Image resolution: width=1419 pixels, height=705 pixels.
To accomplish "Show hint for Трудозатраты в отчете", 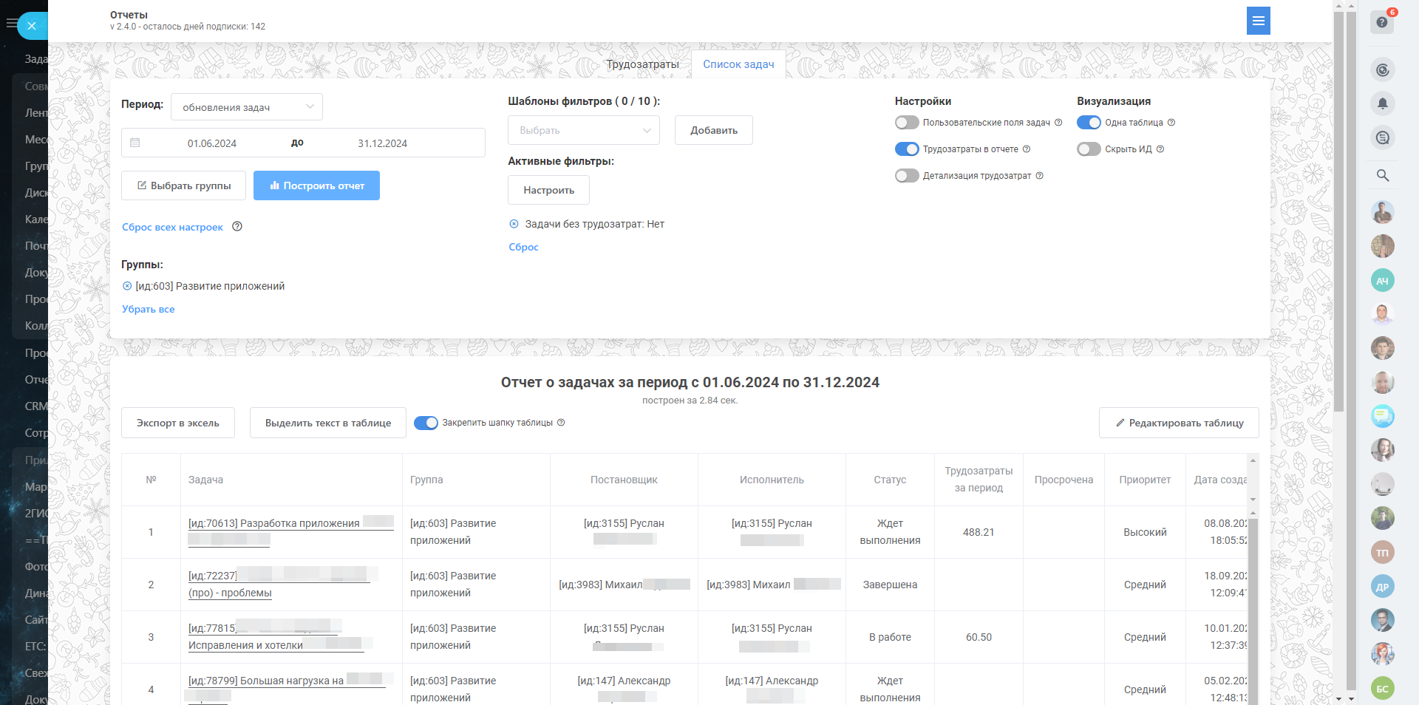I will pos(1027,149).
